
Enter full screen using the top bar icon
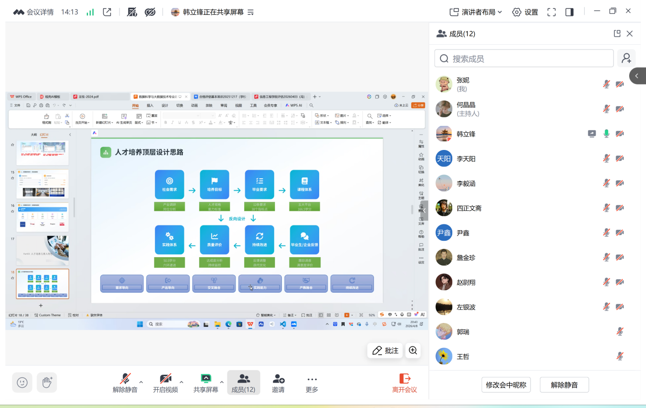pyautogui.click(x=551, y=12)
